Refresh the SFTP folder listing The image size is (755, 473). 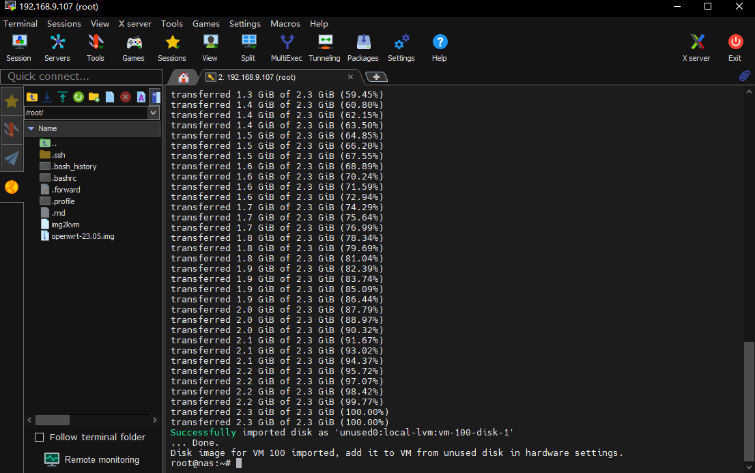point(79,98)
